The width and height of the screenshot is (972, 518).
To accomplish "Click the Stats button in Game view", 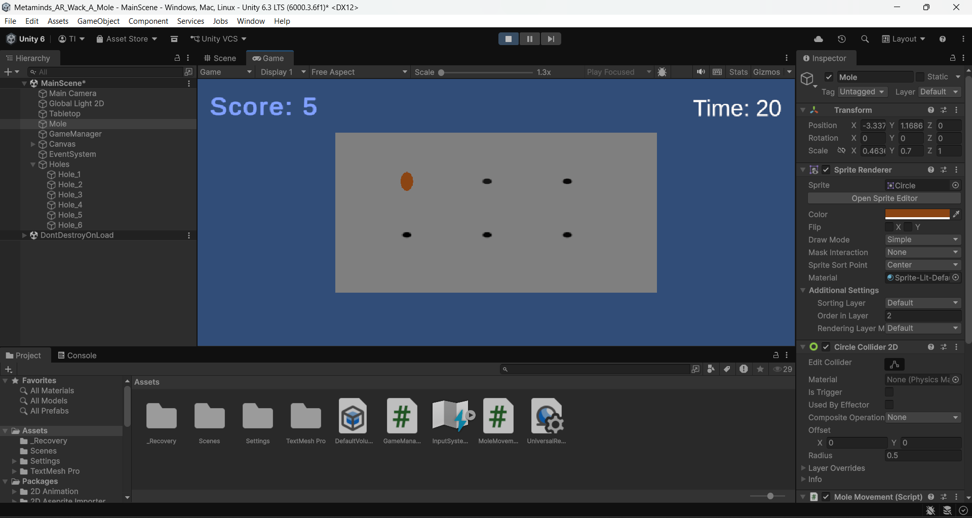I will [x=738, y=72].
